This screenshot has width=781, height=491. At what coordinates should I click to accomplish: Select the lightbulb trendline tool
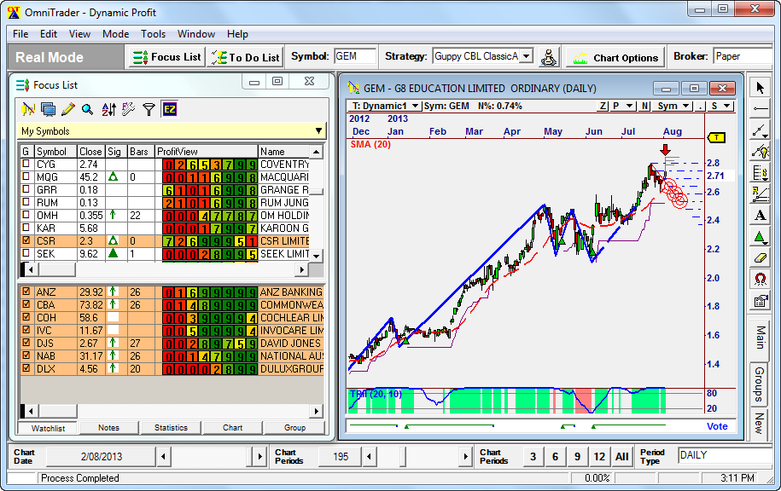tap(760, 151)
